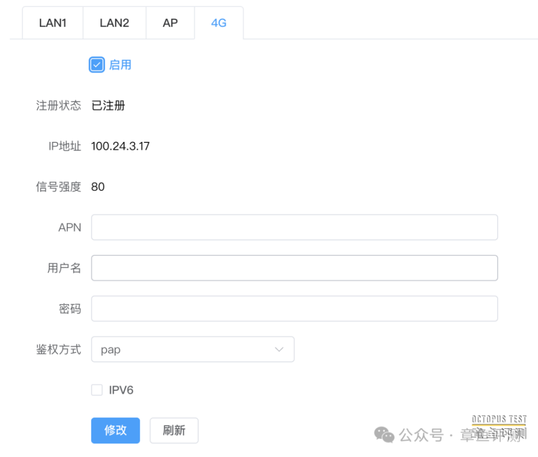Click the 已注册 registration status text
Viewport: 538px width, 457px height.
108,106
